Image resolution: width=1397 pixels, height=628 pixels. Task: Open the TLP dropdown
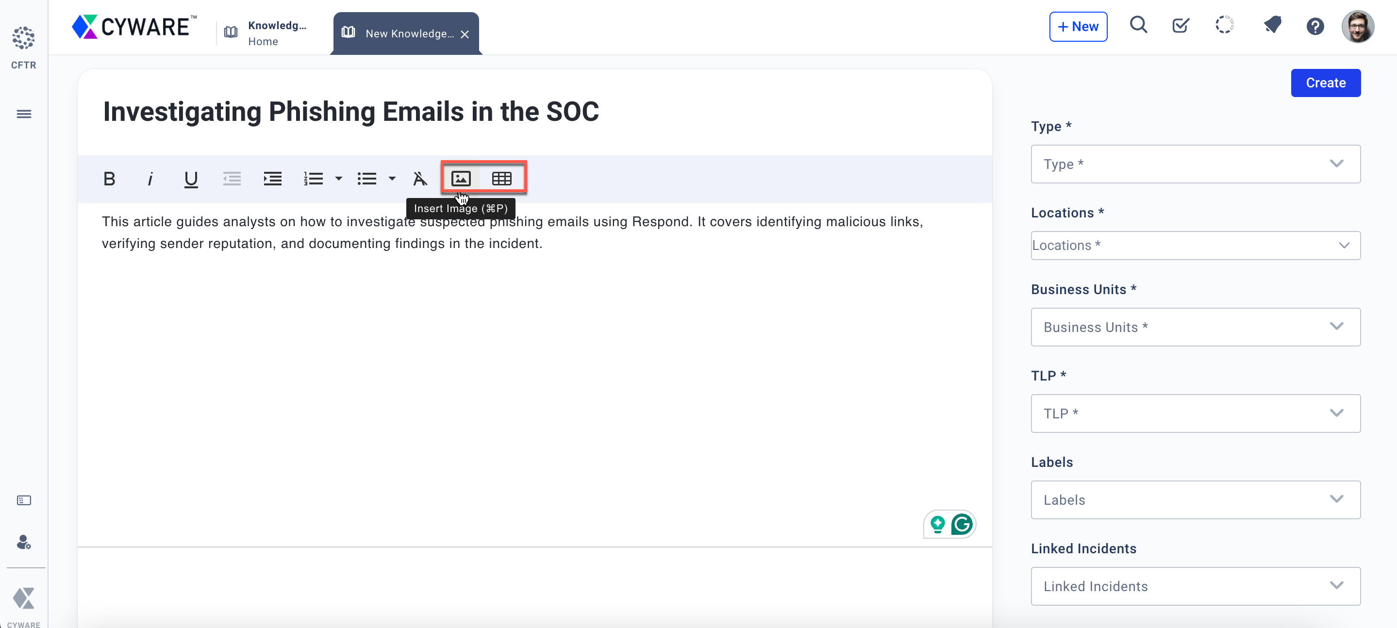click(x=1195, y=413)
